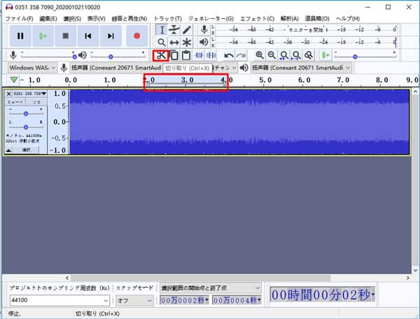Open the playback device dropdown
The image size is (420, 319).
pyautogui.click(x=301, y=68)
